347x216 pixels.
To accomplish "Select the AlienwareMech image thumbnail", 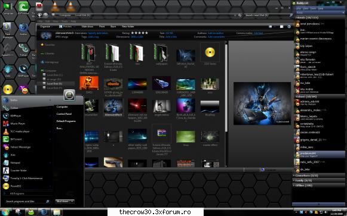I will tap(113, 107).
